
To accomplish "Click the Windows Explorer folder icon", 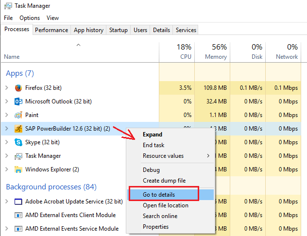I will click(18, 169).
